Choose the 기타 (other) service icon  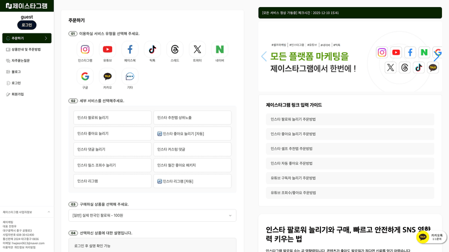(130, 76)
